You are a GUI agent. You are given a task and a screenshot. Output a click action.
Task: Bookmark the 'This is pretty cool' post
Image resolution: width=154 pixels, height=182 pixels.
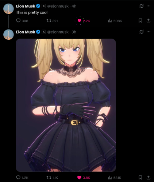(140, 21)
